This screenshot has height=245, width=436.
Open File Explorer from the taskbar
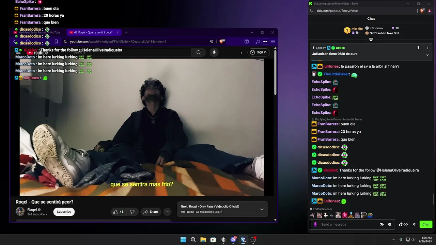coord(203,240)
